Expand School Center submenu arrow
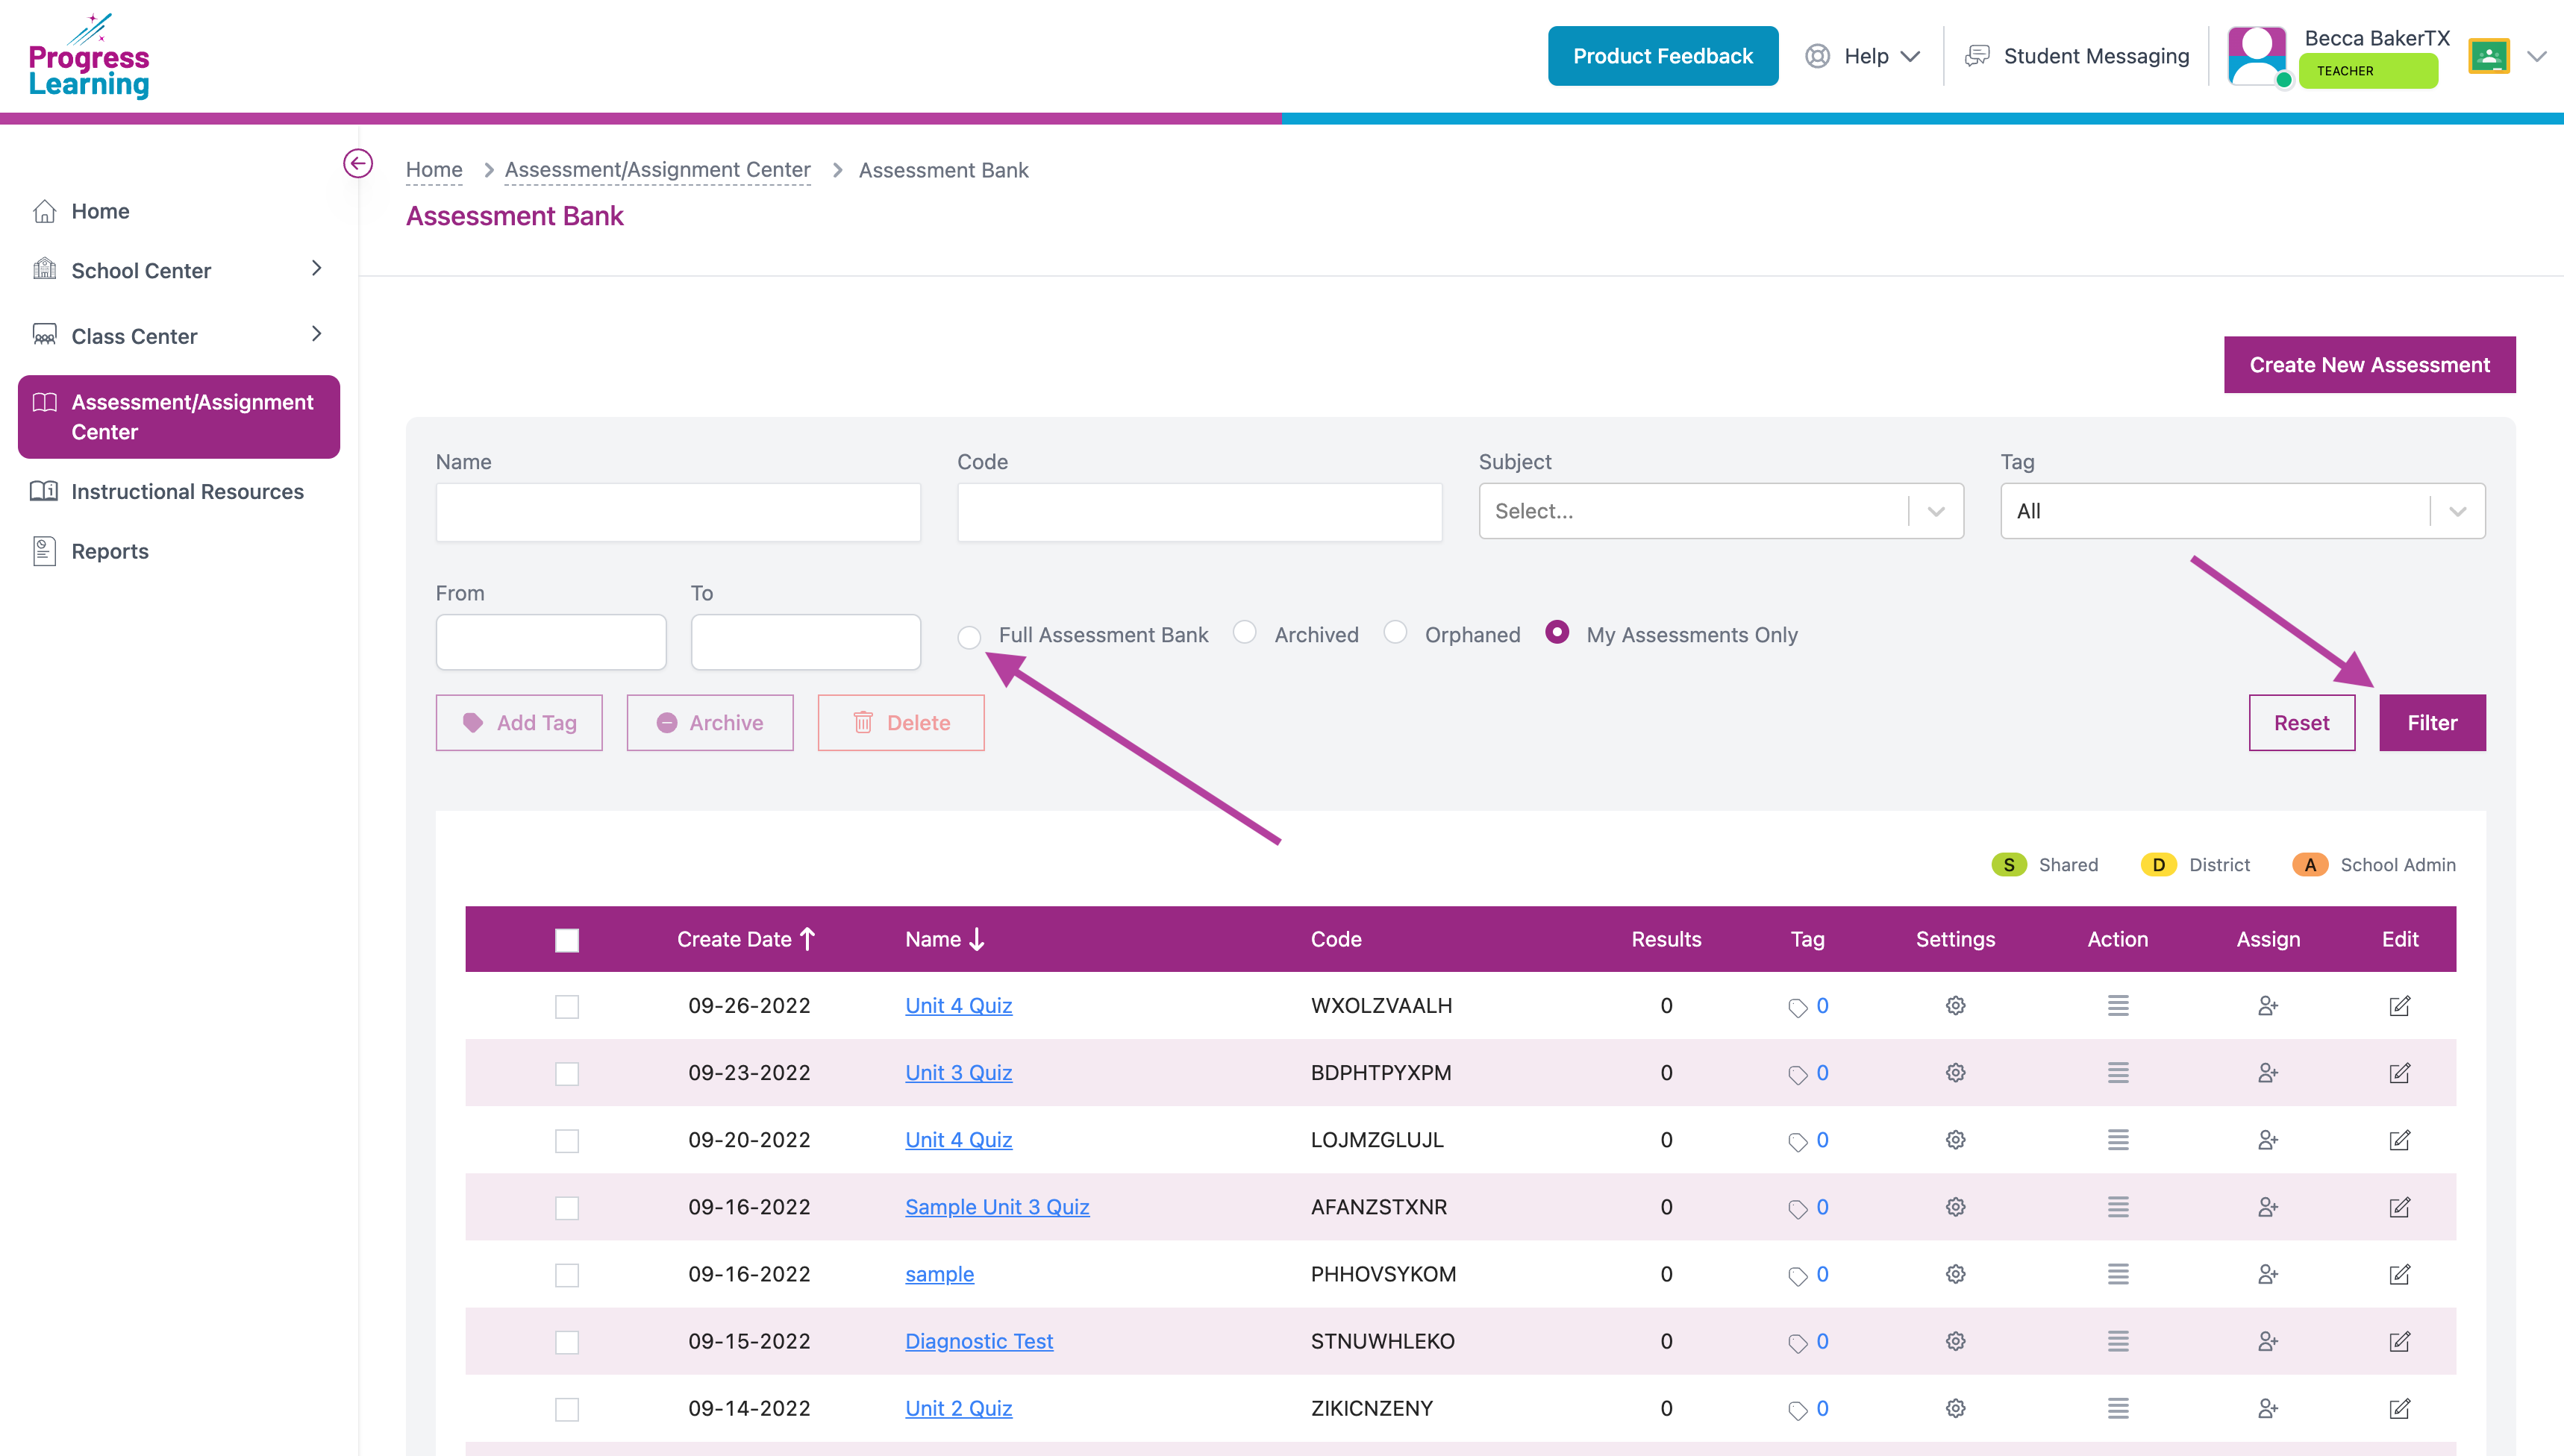 [316, 268]
